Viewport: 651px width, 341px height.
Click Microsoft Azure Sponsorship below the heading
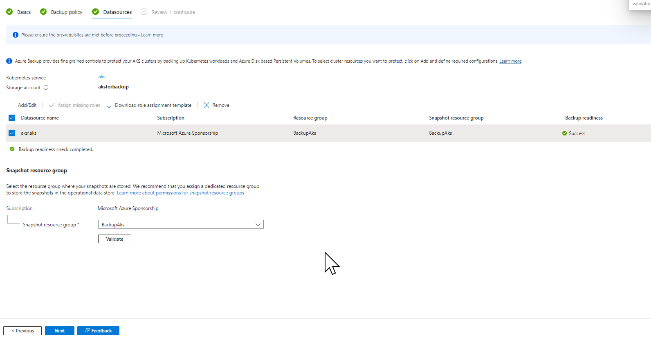pos(128,208)
